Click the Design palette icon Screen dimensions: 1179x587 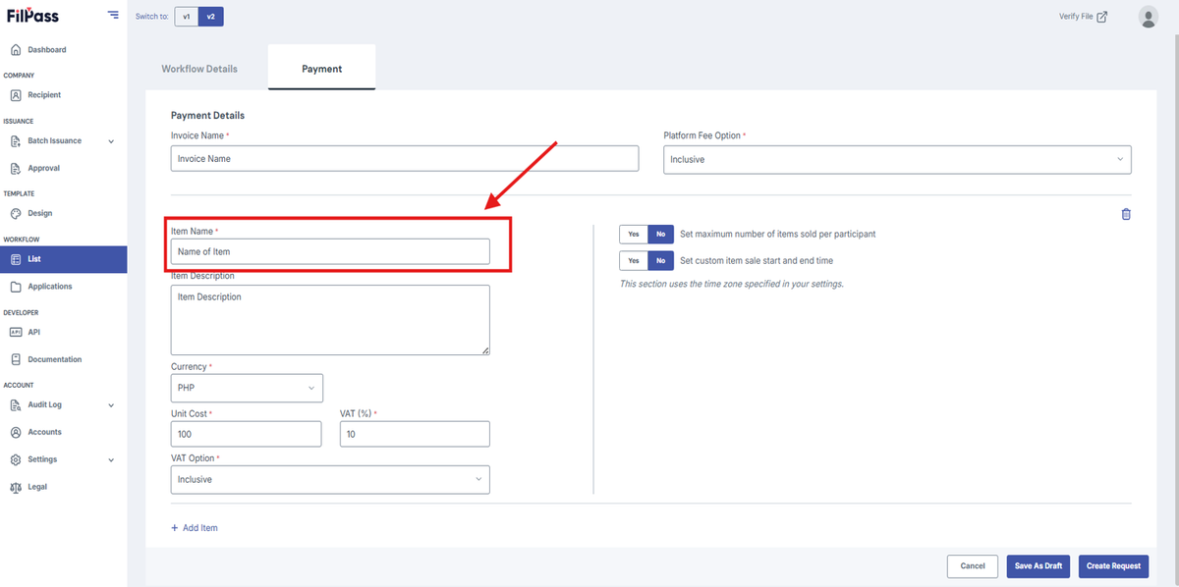point(16,214)
